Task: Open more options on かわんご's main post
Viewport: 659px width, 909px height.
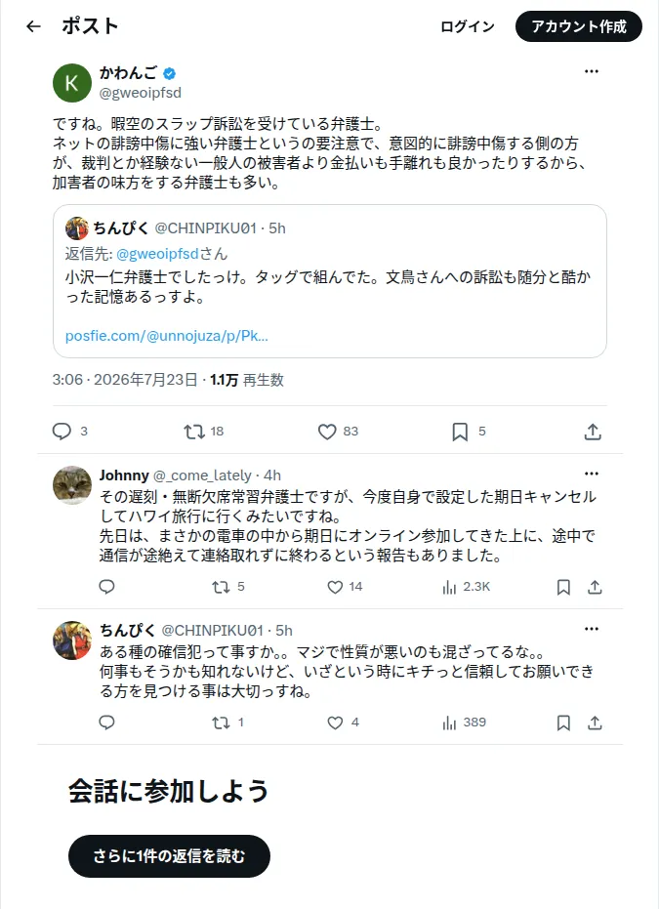Action: tap(592, 71)
